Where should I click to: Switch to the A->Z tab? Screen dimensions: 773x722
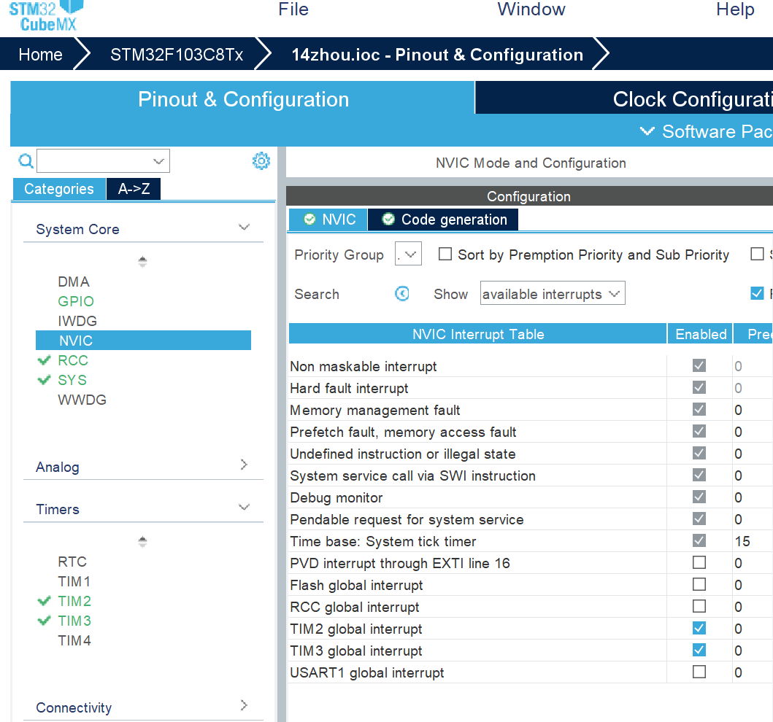[134, 189]
